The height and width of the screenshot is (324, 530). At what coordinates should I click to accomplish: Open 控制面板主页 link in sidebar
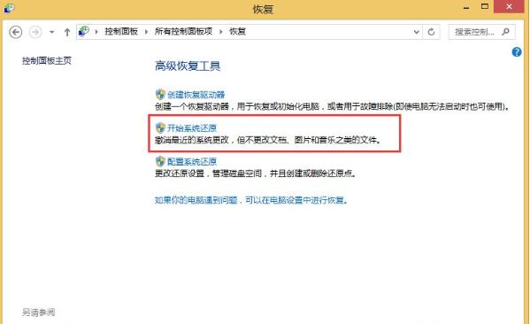(x=47, y=60)
